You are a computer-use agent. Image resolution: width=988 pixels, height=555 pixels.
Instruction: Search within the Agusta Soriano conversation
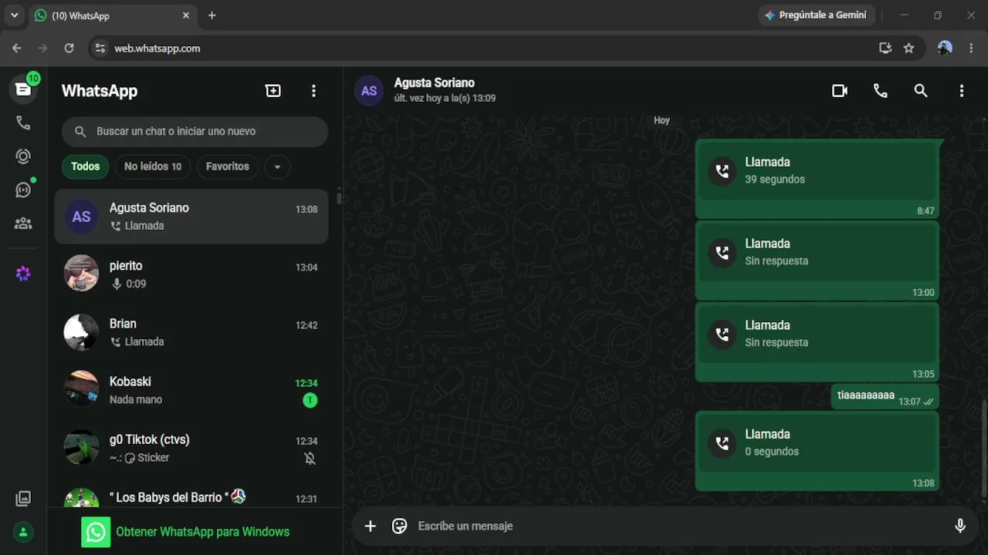[x=921, y=91]
